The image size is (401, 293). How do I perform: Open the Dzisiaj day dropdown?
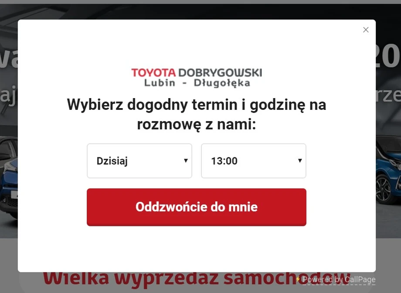point(139,161)
